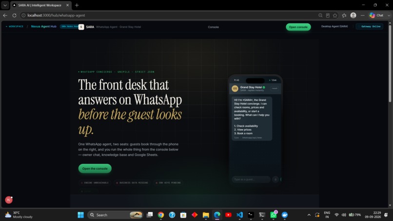The image size is (393, 221).
Task: Open Desktop Agent (SARA) link
Action: click(334, 26)
